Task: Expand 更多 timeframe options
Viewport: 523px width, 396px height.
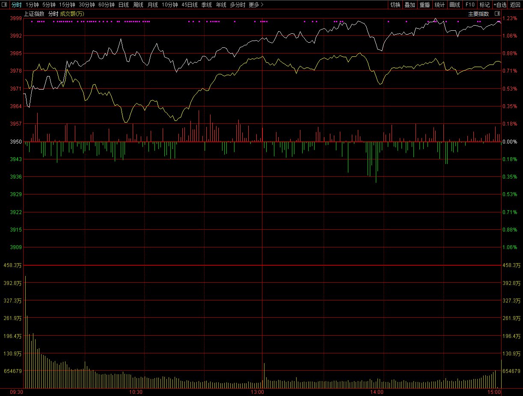Action: [256, 5]
